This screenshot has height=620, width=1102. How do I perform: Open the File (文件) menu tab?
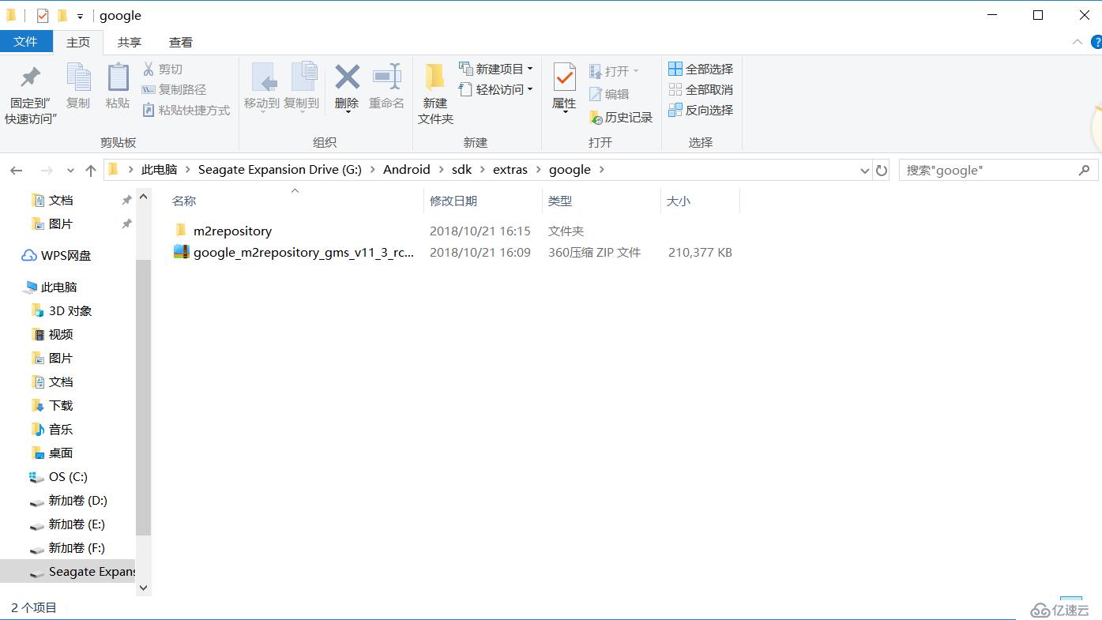[26, 42]
